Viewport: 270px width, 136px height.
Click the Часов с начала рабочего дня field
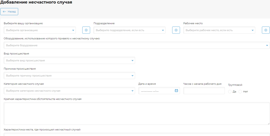click(204, 91)
